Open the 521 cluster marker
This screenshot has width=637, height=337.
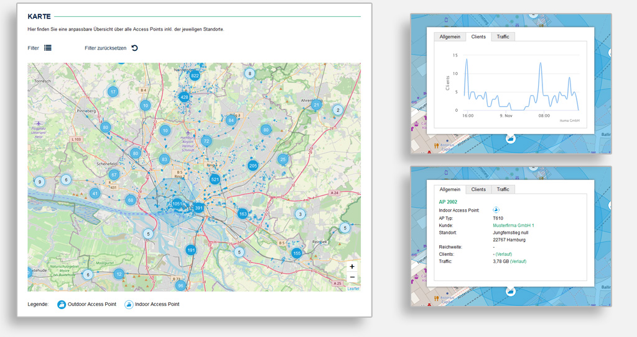click(215, 179)
